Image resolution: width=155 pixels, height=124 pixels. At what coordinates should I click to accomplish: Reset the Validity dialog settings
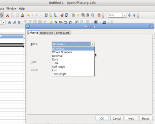pos(146,118)
